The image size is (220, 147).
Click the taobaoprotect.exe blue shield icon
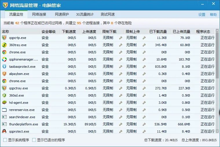(4, 67)
